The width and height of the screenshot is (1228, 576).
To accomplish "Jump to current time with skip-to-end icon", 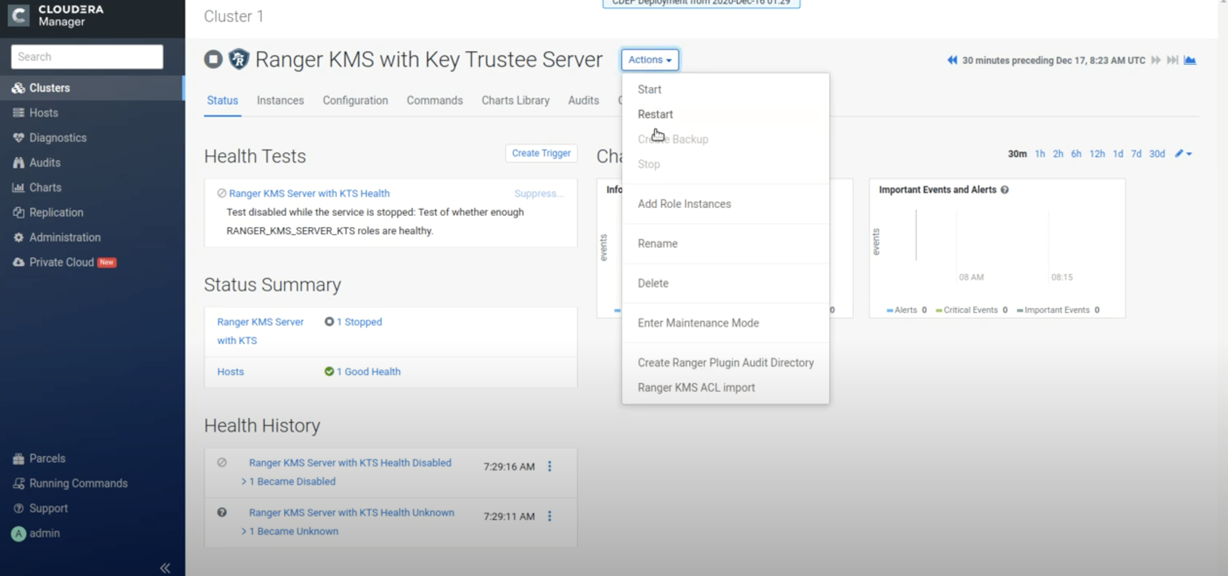I will [1173, 60].
